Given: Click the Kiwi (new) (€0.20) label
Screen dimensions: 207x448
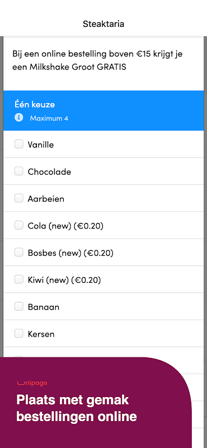Looking at the screenshot, I should [x=64, y=280].
